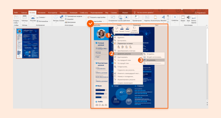Switch to the Слайд-шоу tab
The image size is (221, 118).
[84, 13]
